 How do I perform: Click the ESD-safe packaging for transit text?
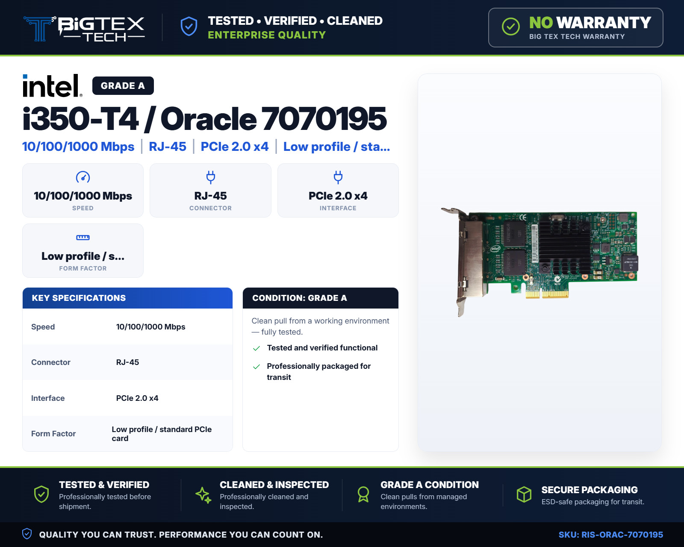pos(593,502)
